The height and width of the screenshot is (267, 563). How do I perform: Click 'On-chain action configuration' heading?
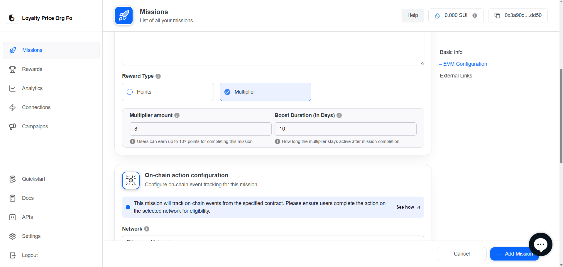[186, 175]
